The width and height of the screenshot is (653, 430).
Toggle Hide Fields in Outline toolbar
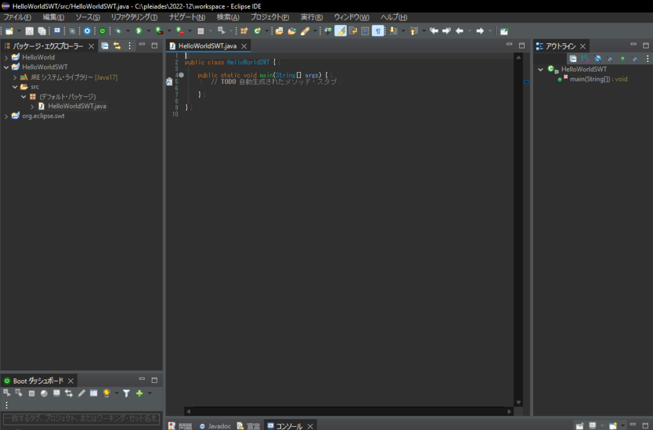point(598,59)
